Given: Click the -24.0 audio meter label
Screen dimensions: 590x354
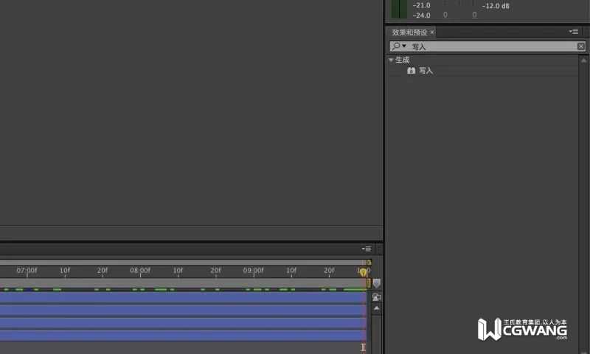Looking at the screenshot, I should [421, 15].
